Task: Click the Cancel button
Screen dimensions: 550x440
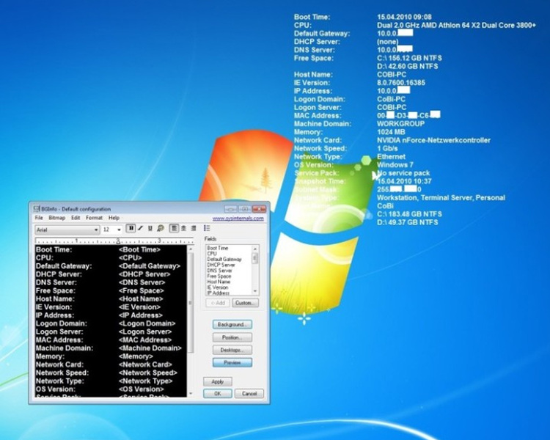Action: point(249,394)
